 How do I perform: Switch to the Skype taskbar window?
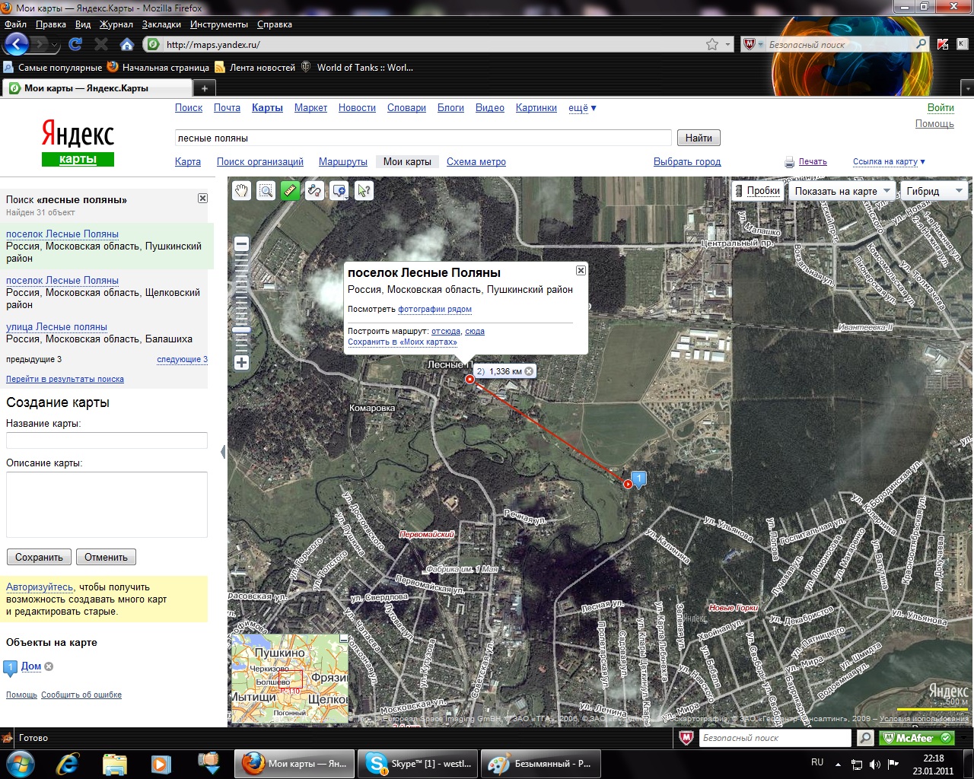tap(417, 763)
